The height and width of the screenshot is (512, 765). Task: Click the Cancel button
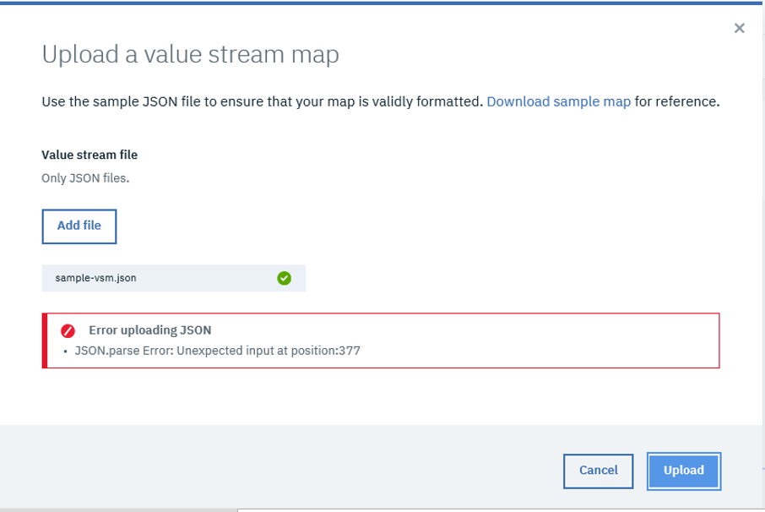598,471
